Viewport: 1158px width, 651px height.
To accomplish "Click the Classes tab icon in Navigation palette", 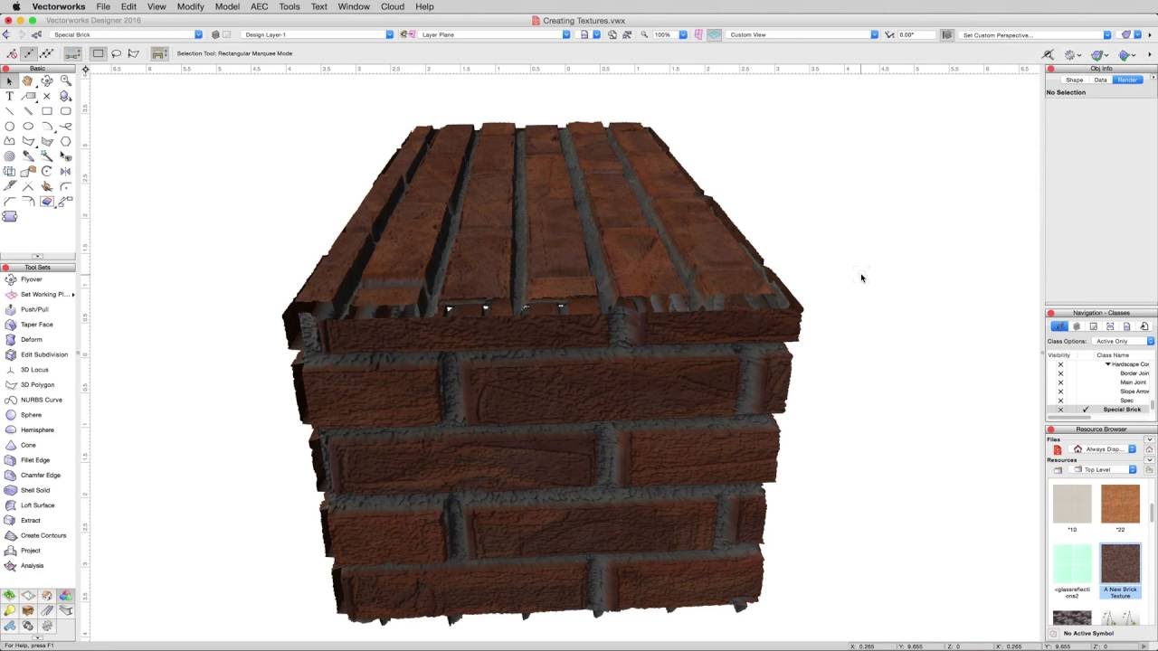I will point(1058,326).
